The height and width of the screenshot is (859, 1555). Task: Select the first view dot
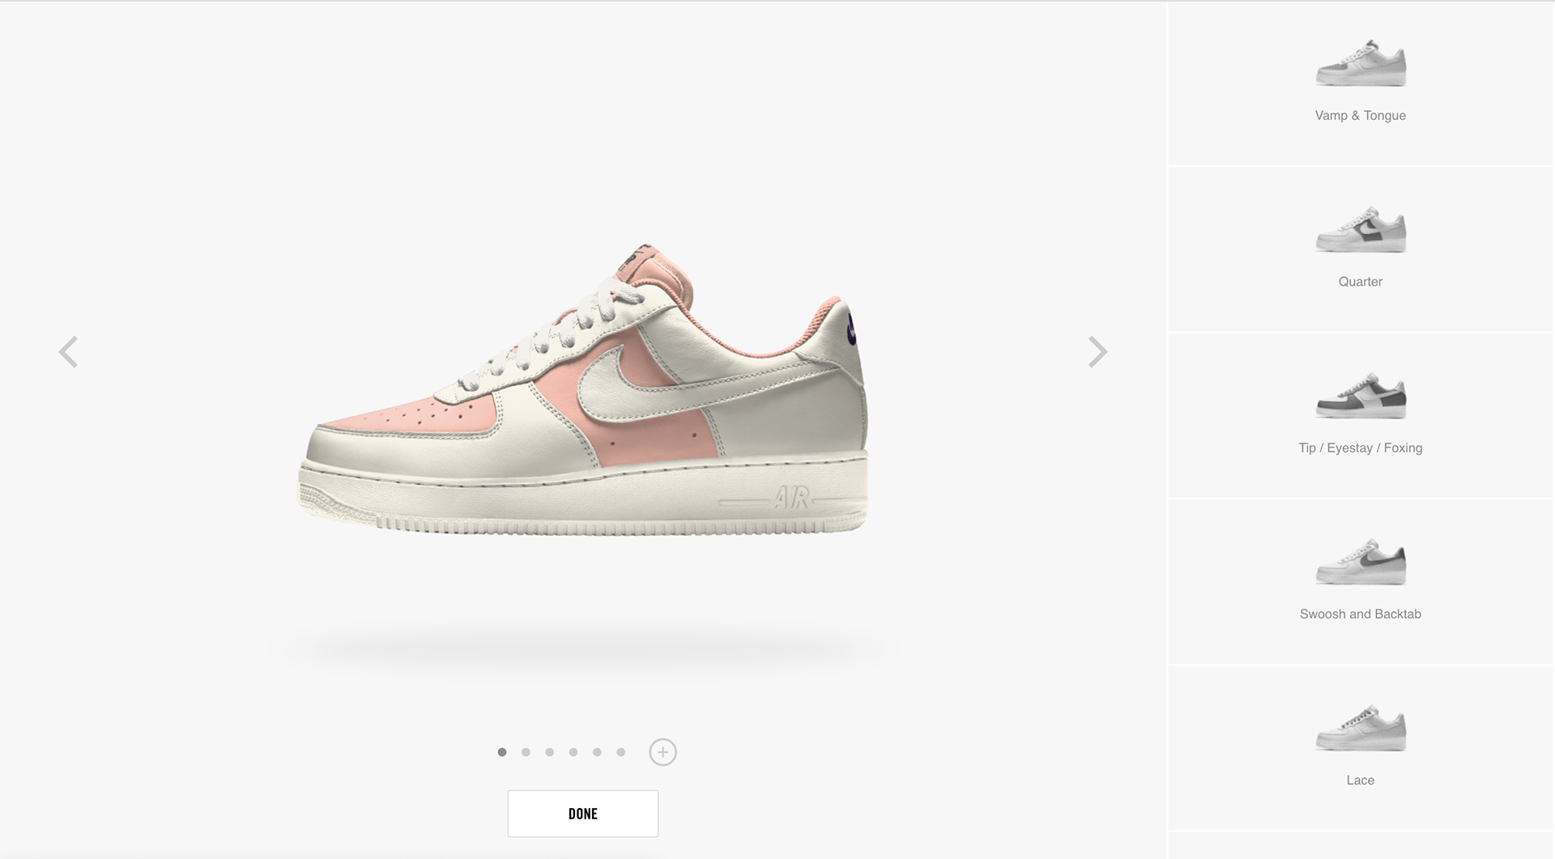[x=502, y=752]
